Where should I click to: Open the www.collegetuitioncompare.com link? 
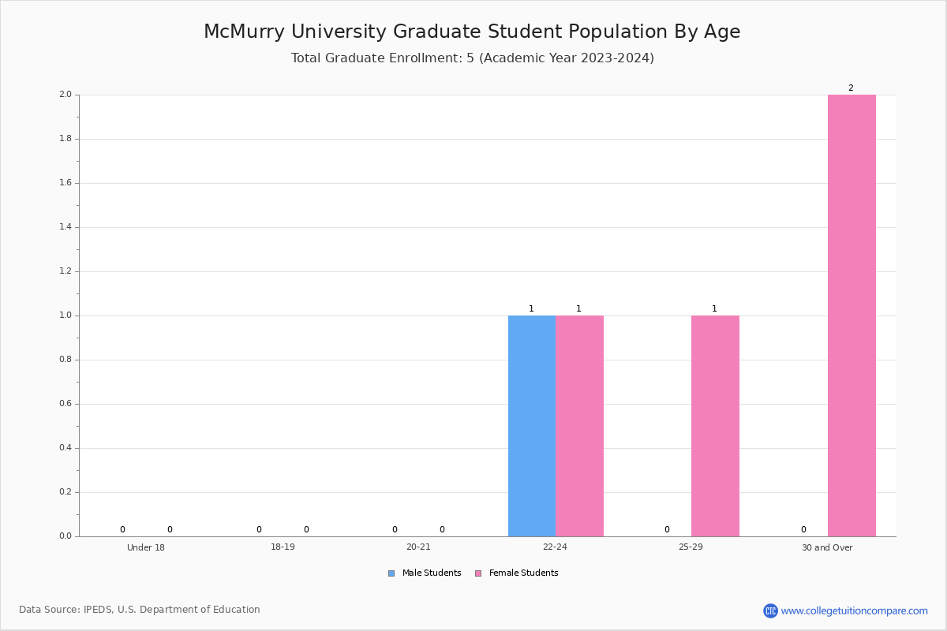854,610
